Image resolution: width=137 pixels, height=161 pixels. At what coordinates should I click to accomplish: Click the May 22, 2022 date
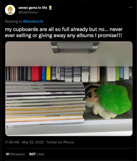(33, 142)
